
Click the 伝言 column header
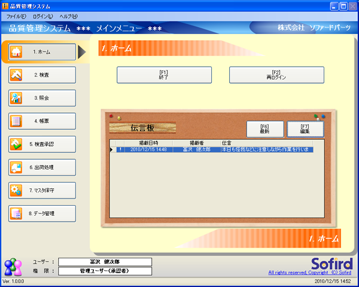click(x=227, y=143)
